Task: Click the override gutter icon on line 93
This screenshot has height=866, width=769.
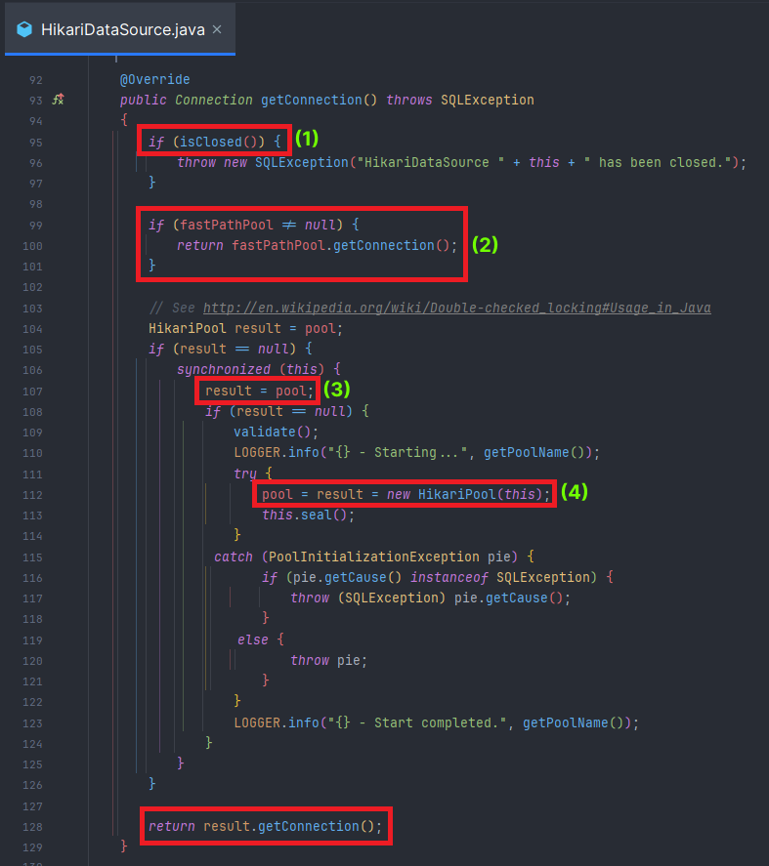Action: pyautogui.click(x=58, y=100)
